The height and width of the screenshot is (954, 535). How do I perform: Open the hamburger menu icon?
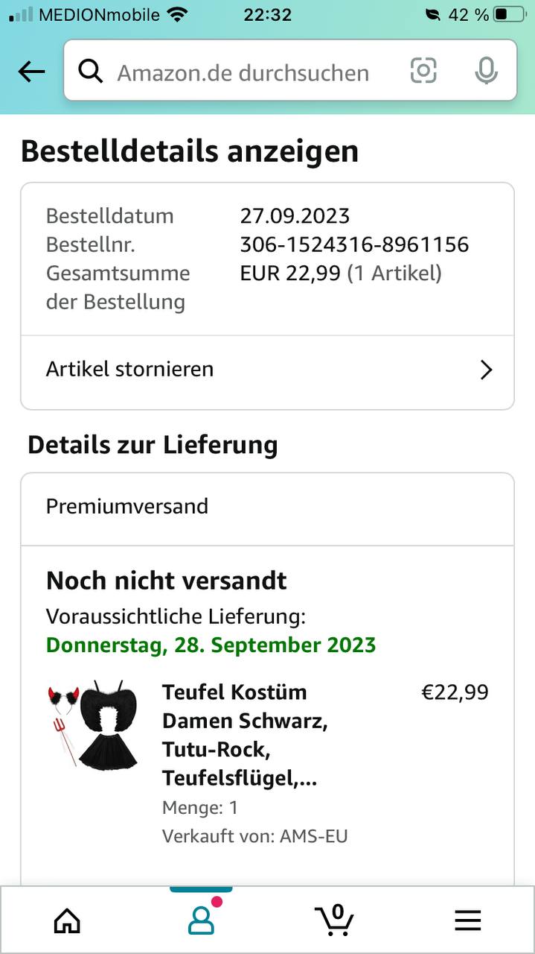click(x=468, y=921)
